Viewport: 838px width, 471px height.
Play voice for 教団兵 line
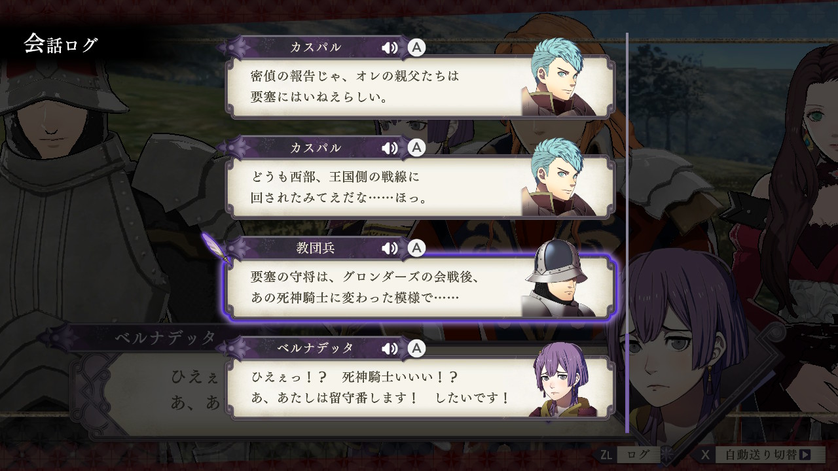[x=390, y=248]
